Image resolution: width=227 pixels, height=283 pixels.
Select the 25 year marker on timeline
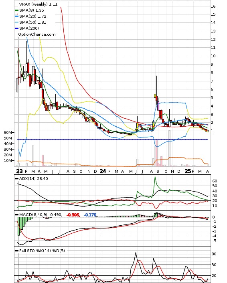(188, 171)
